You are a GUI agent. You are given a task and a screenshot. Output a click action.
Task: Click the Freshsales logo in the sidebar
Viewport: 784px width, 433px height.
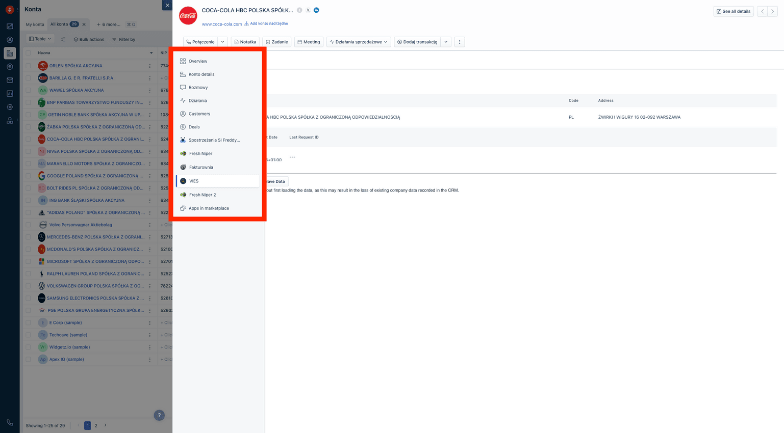point(10,10)
